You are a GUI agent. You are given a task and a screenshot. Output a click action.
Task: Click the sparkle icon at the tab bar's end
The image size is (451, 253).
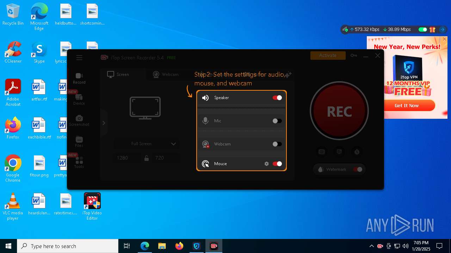288,74
